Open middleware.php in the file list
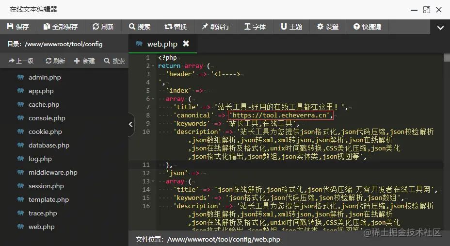450x246 pixels. [x=53, y=173]
